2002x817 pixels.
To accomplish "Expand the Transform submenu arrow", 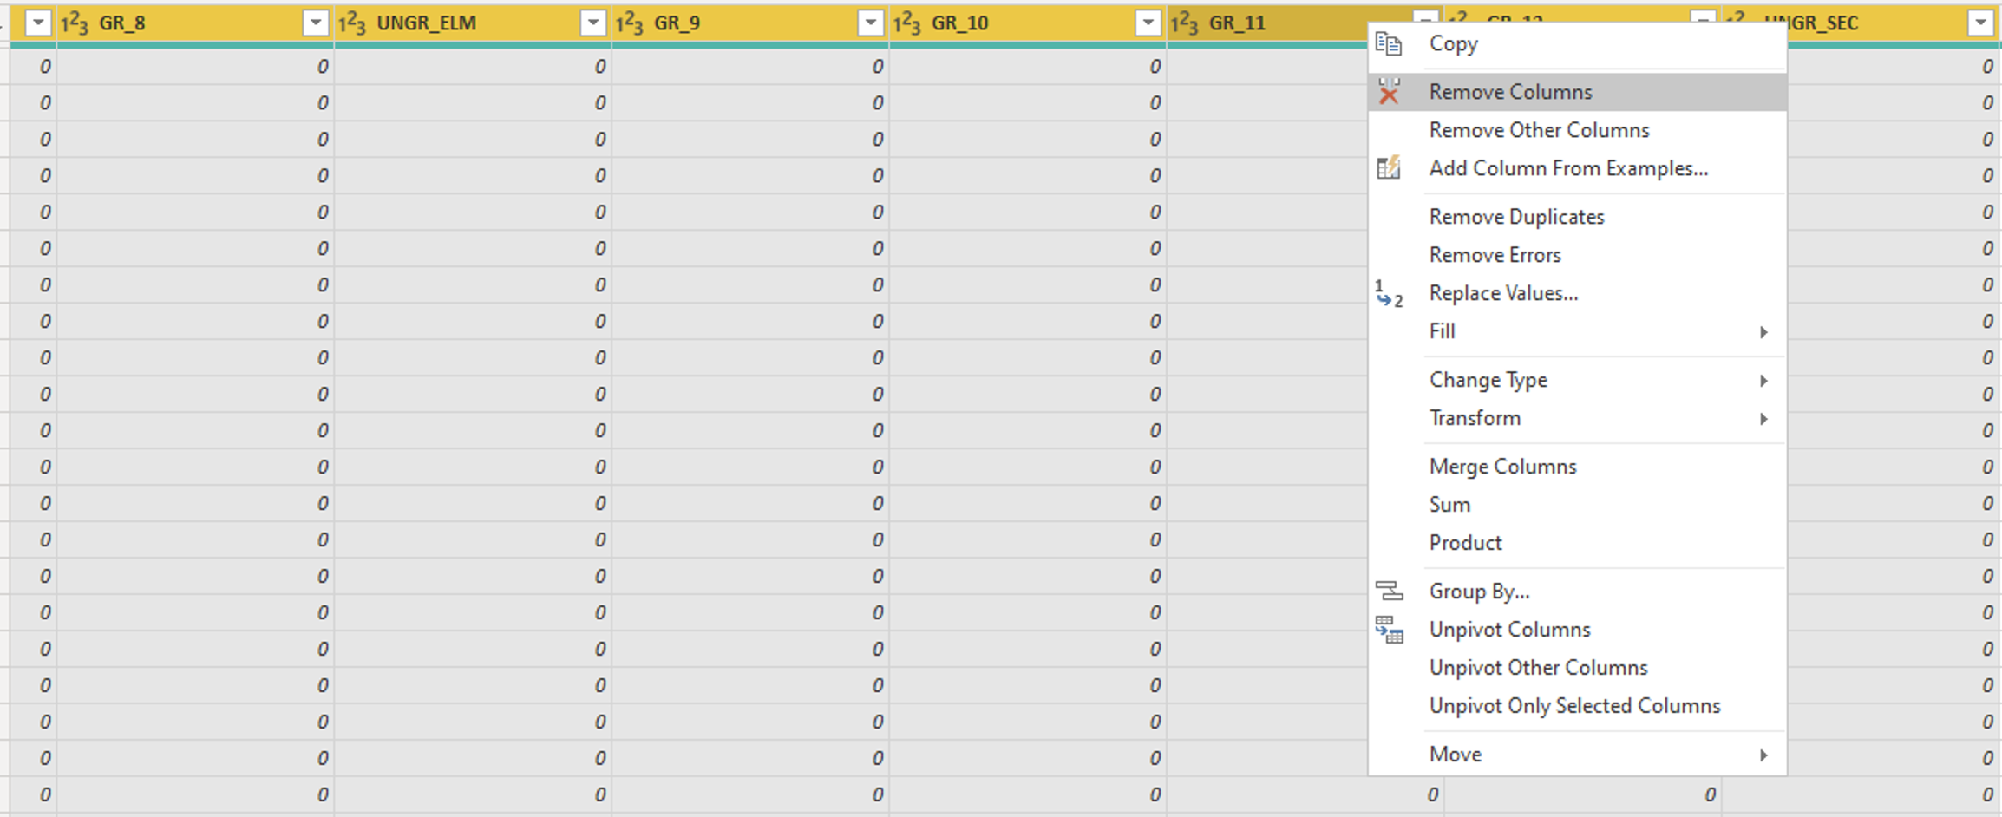I will pyautogui.click(x=1763, y=419).
